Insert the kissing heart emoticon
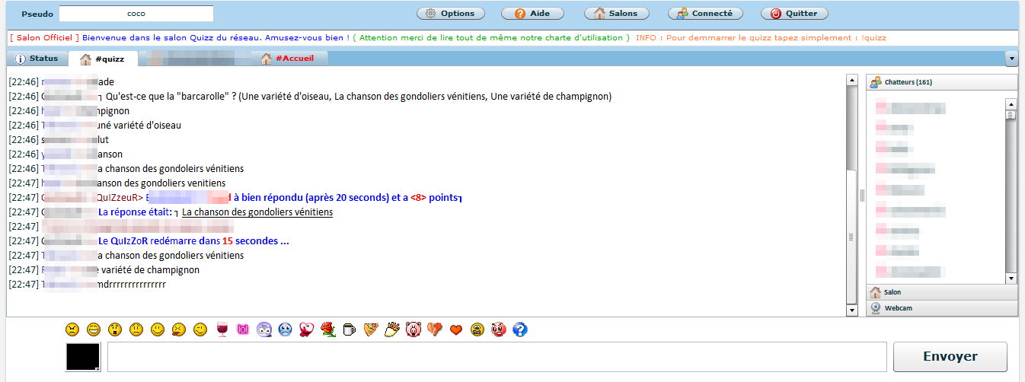 click(x=306, y=329)
